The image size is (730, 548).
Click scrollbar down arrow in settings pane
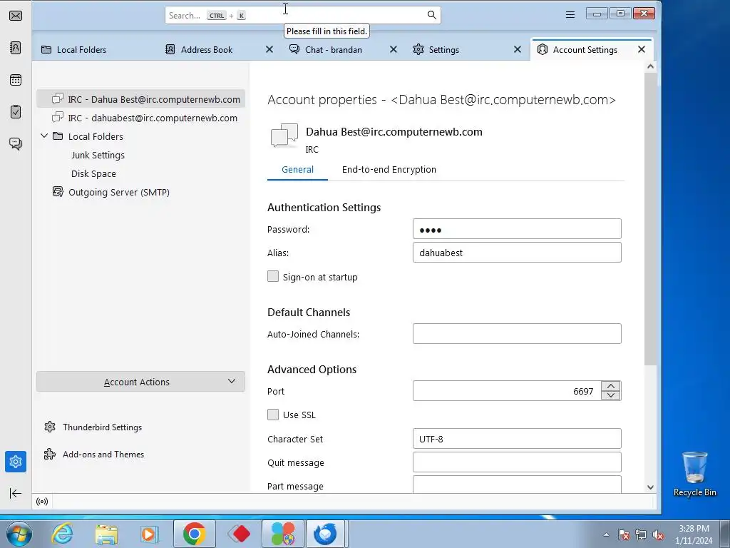pyautogui.click(x=650, y=487)
